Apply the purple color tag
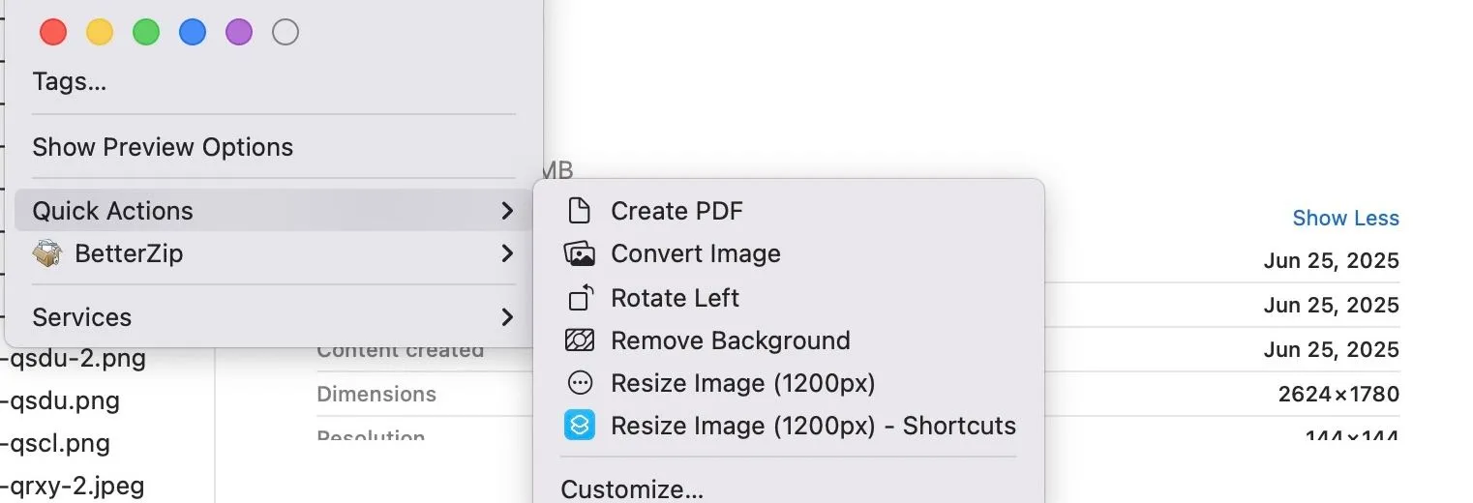Screen dimensions: 1473x503 tap(239, 33)
